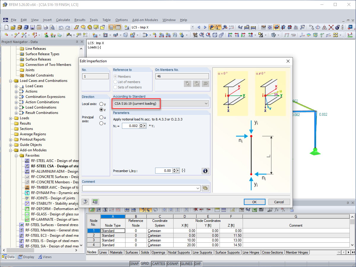
Task: Open the Calculate menu
Action: click(x=63, y=20)
